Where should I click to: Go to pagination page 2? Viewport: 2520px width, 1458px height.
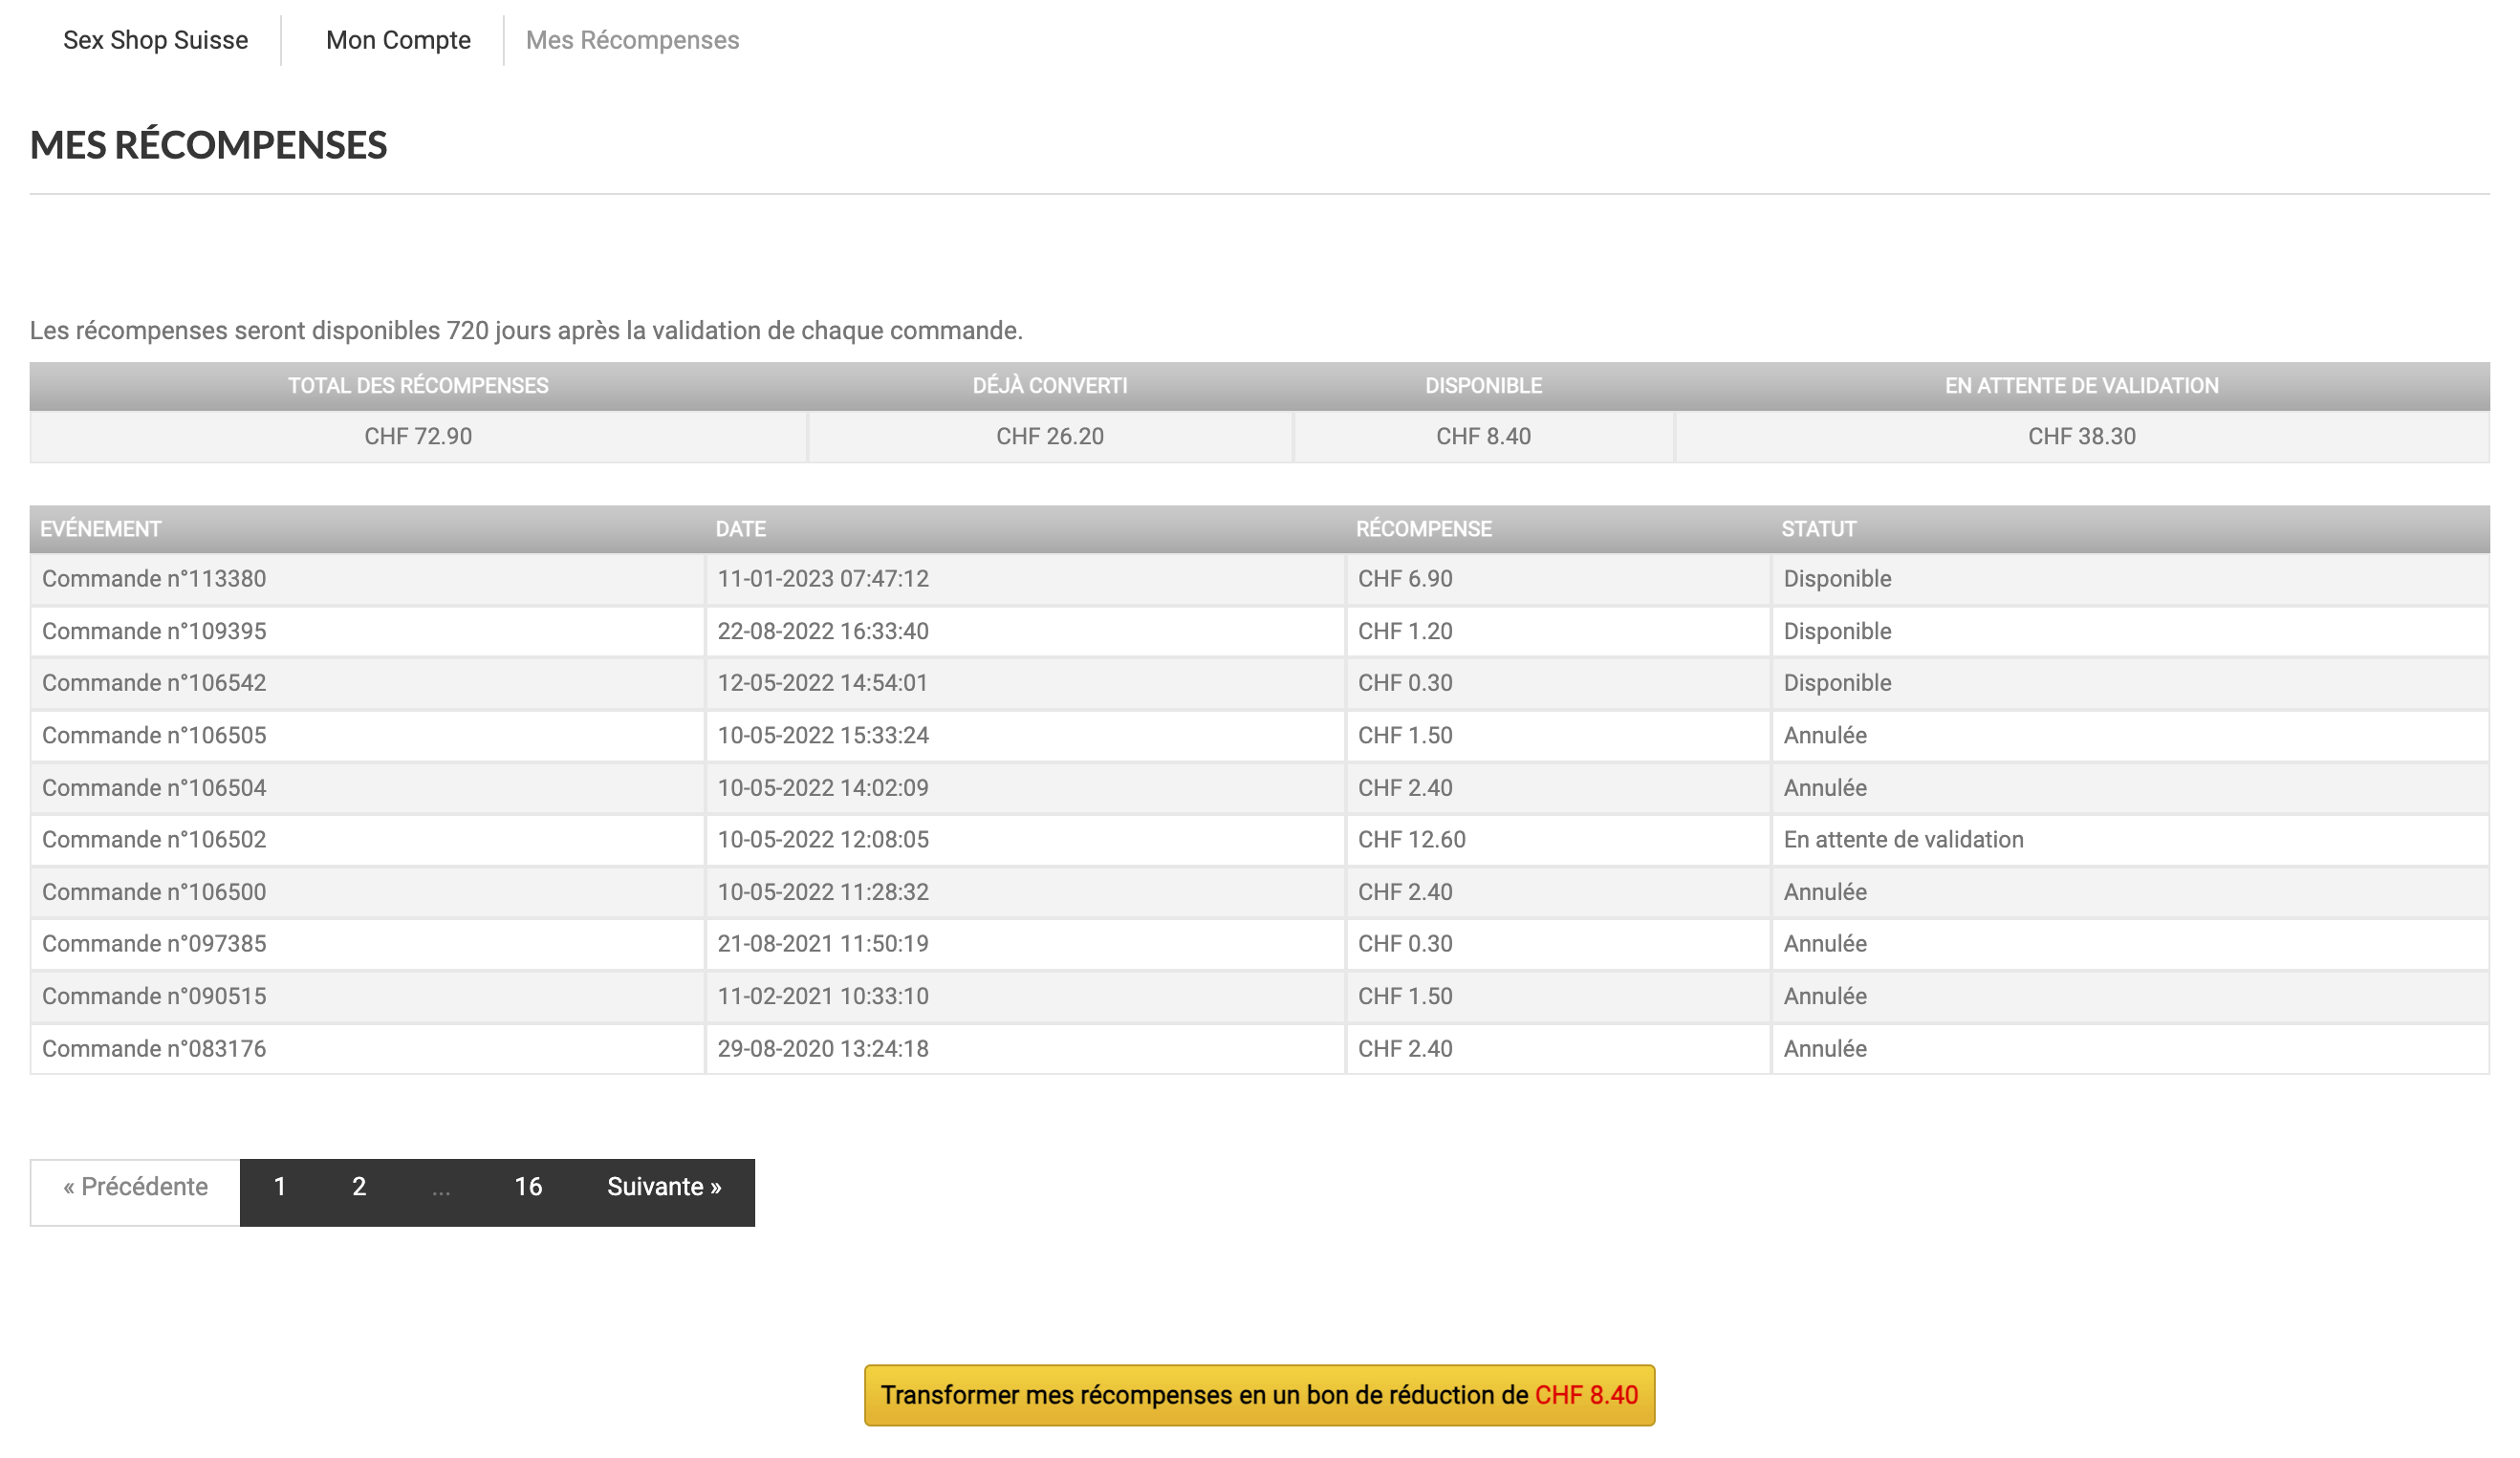tap(359, 1188)
